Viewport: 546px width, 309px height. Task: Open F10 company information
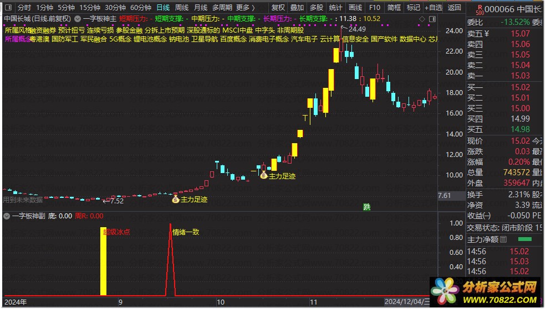click(x=375, y=7)
